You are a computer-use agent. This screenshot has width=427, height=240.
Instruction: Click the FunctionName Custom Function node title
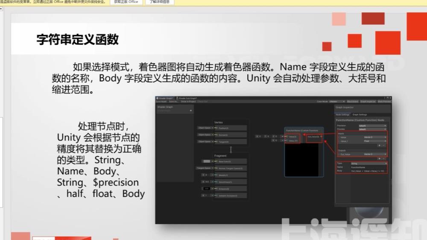click(302, 131)
